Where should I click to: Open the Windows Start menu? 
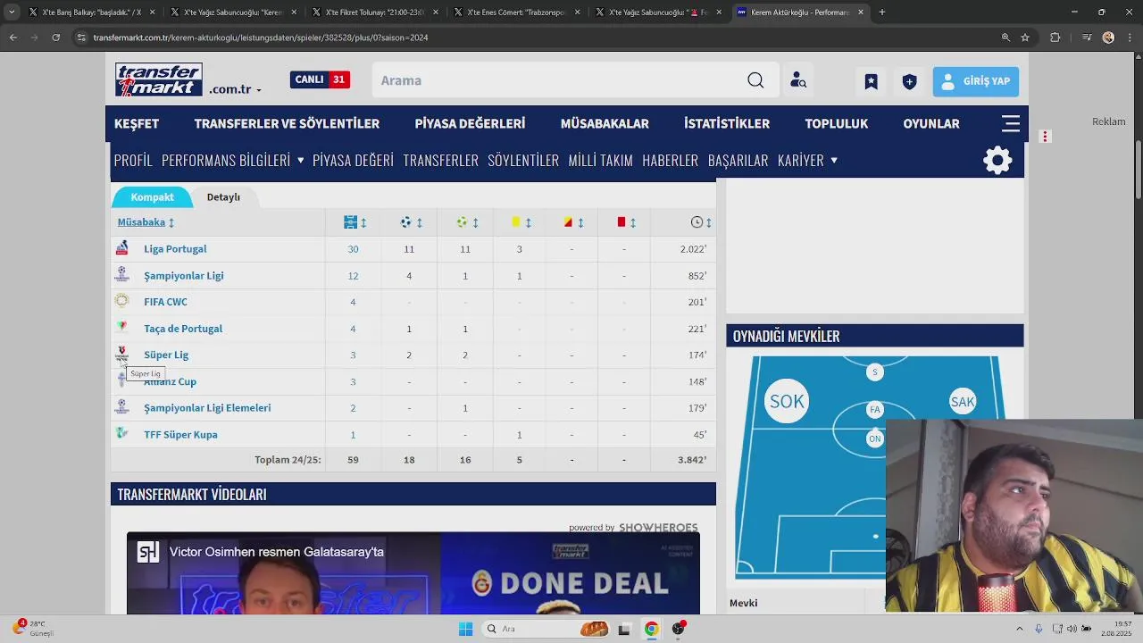pyautogui.click(x=465, y=629)
